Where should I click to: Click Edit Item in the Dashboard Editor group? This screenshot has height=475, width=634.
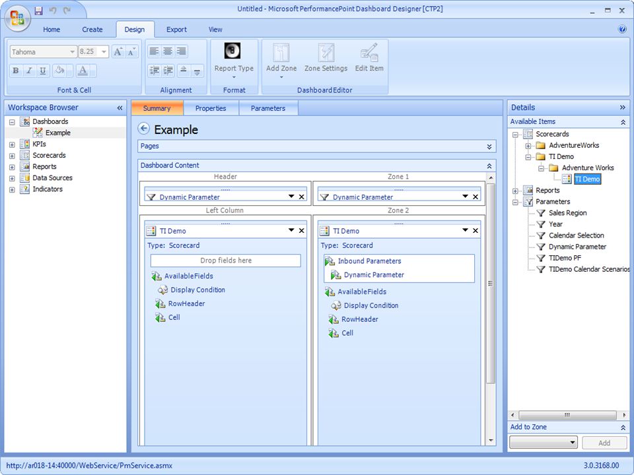pyautogui.click(x=369, y=59)
